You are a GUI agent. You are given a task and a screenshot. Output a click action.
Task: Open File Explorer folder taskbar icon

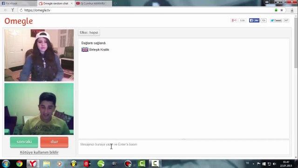pos(47,164)
